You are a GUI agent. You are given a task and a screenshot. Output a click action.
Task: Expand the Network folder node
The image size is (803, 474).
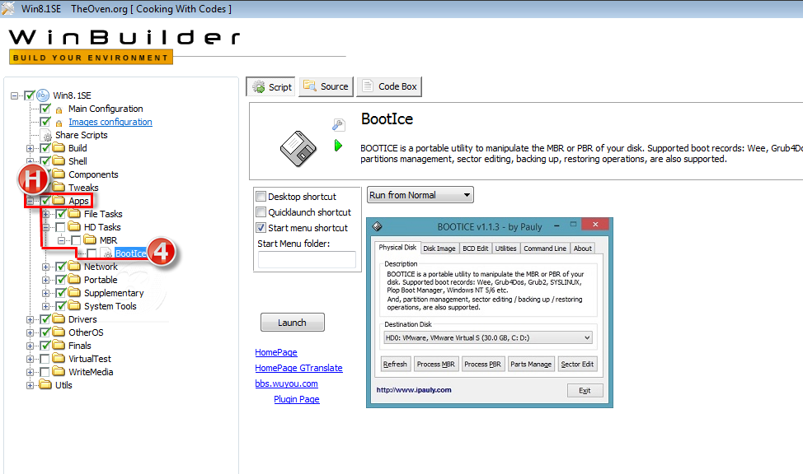pyautogui.click(x=45, y=267)
